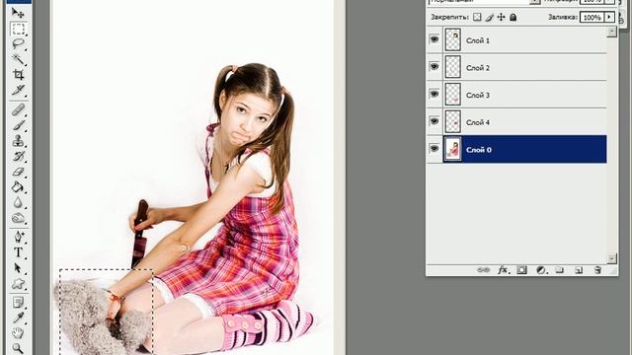
Task: Select the Zoom tool
Action: point(18,348)
